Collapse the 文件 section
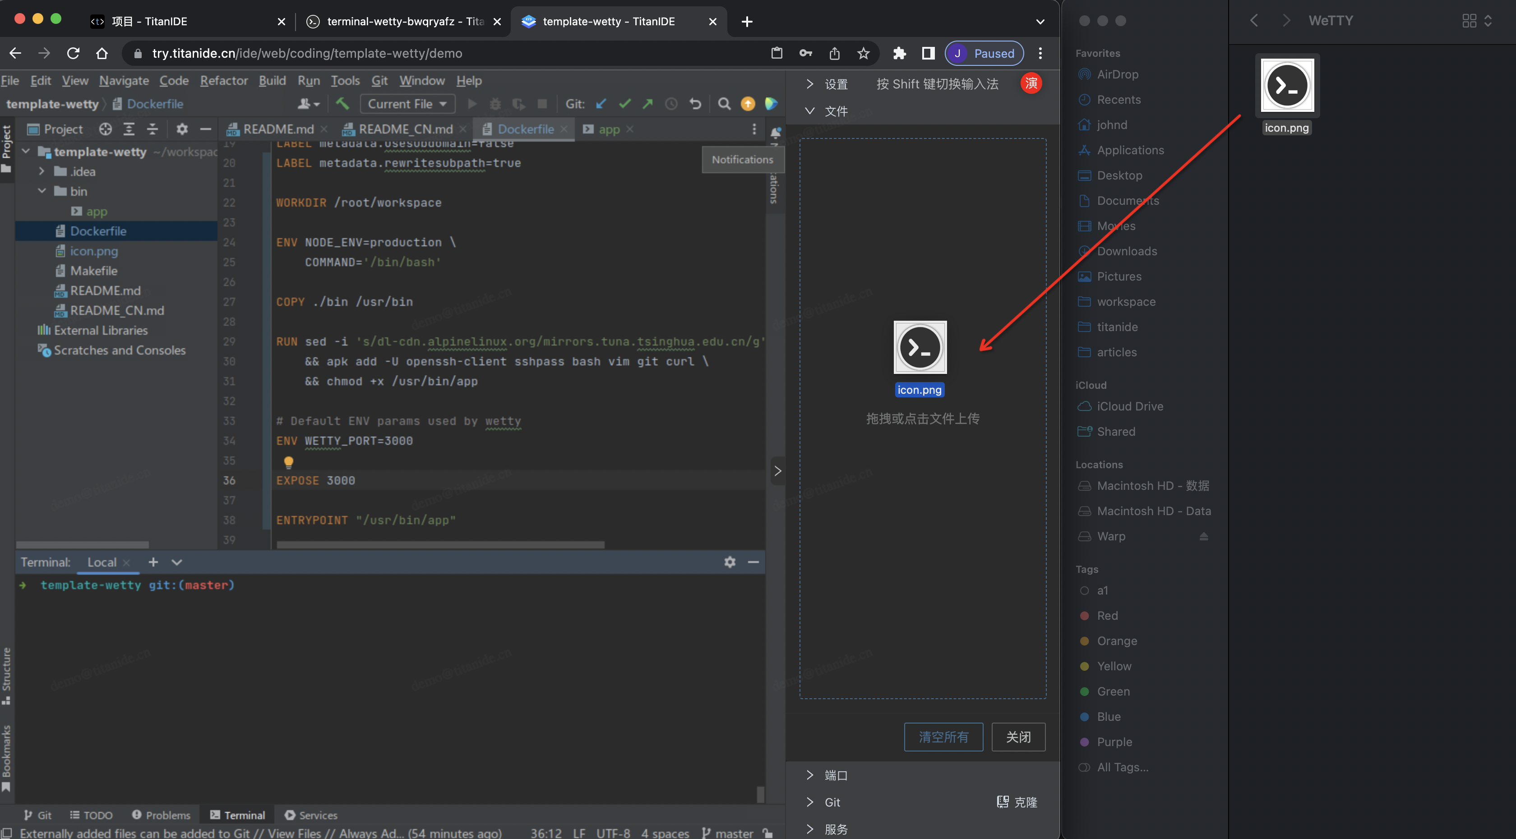This screenshot has width=1516, height=839. click(810, 111)
